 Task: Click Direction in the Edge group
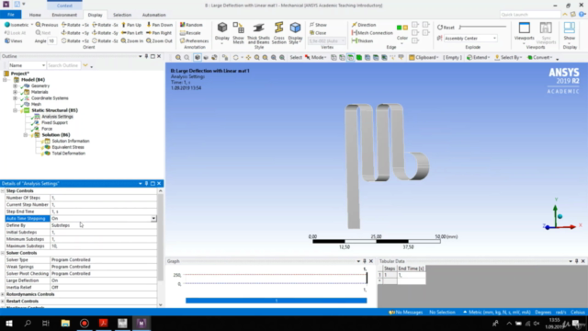point(364,25)
